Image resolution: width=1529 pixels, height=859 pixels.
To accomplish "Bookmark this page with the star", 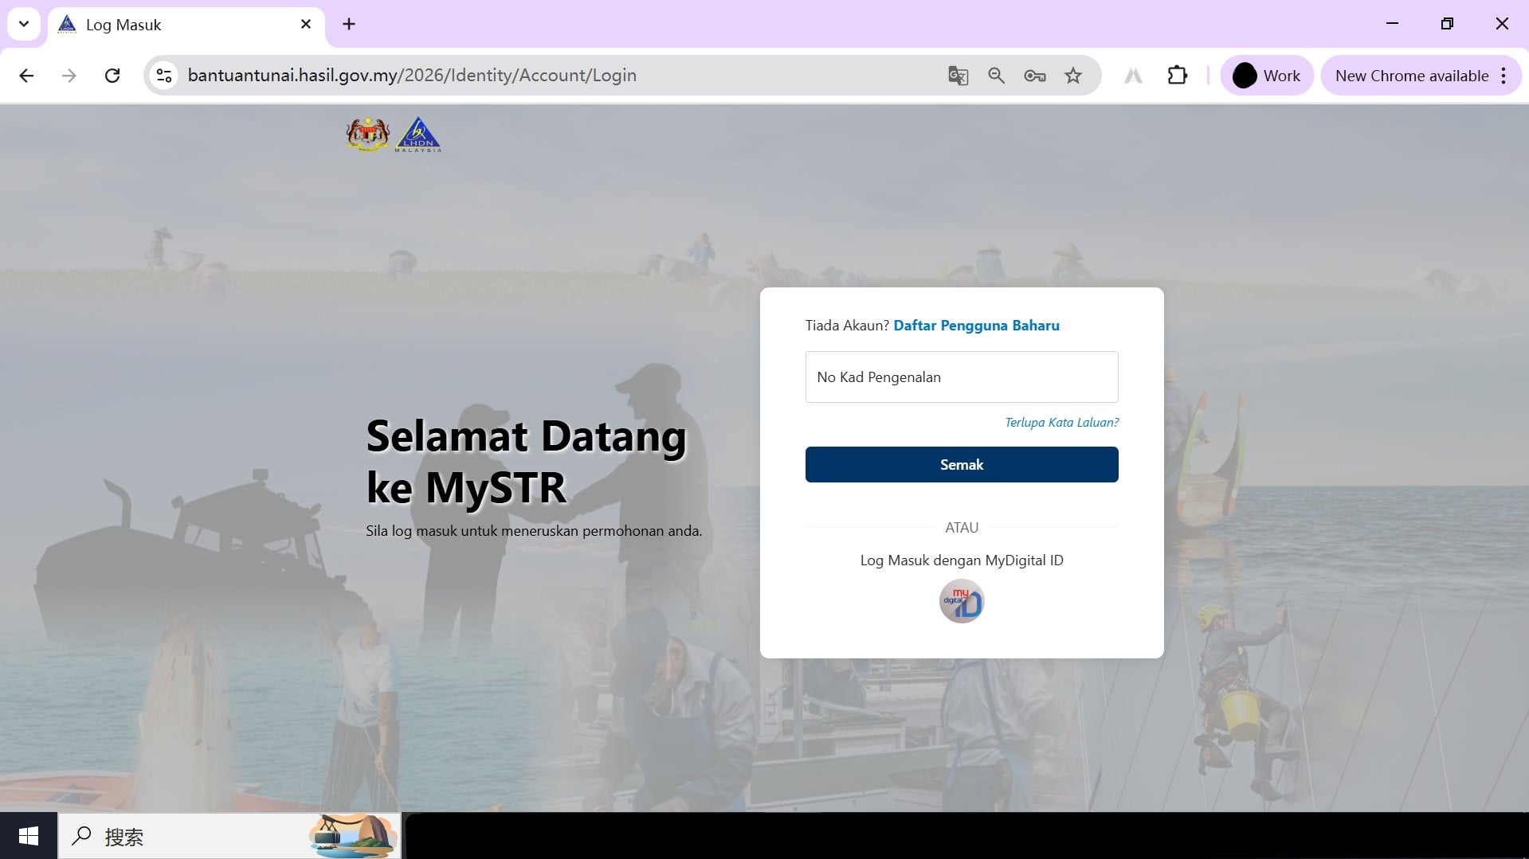I will 1073,76.
